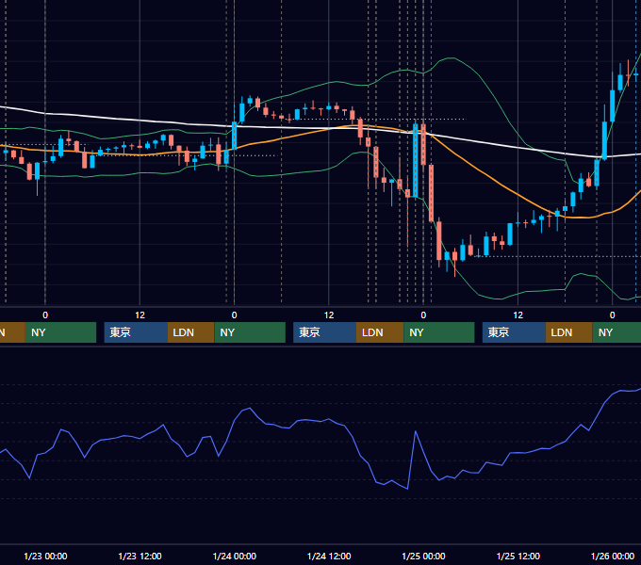Image resolution: width=641 pixels, height=565 pixels.
Task: Click the 1/25 00:00 date label
Action: (423, 556)
